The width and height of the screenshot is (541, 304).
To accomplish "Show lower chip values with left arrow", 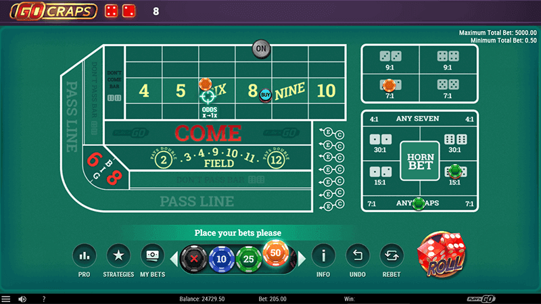I will coord(174,259).
